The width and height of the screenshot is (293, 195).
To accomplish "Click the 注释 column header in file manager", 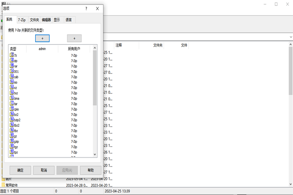I will [126, 45].
